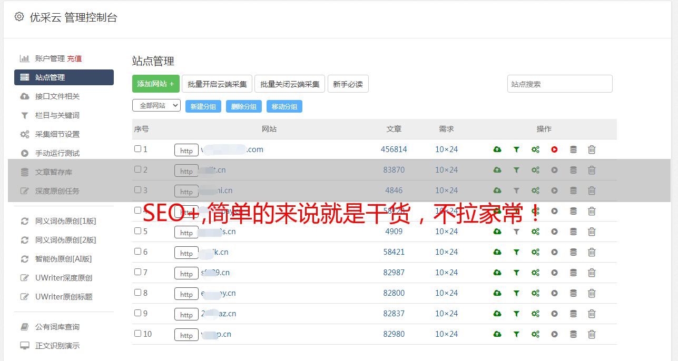678x361 pixels.
Task: Click the trash icon in row 3
Action: click(x=592, y=190)
